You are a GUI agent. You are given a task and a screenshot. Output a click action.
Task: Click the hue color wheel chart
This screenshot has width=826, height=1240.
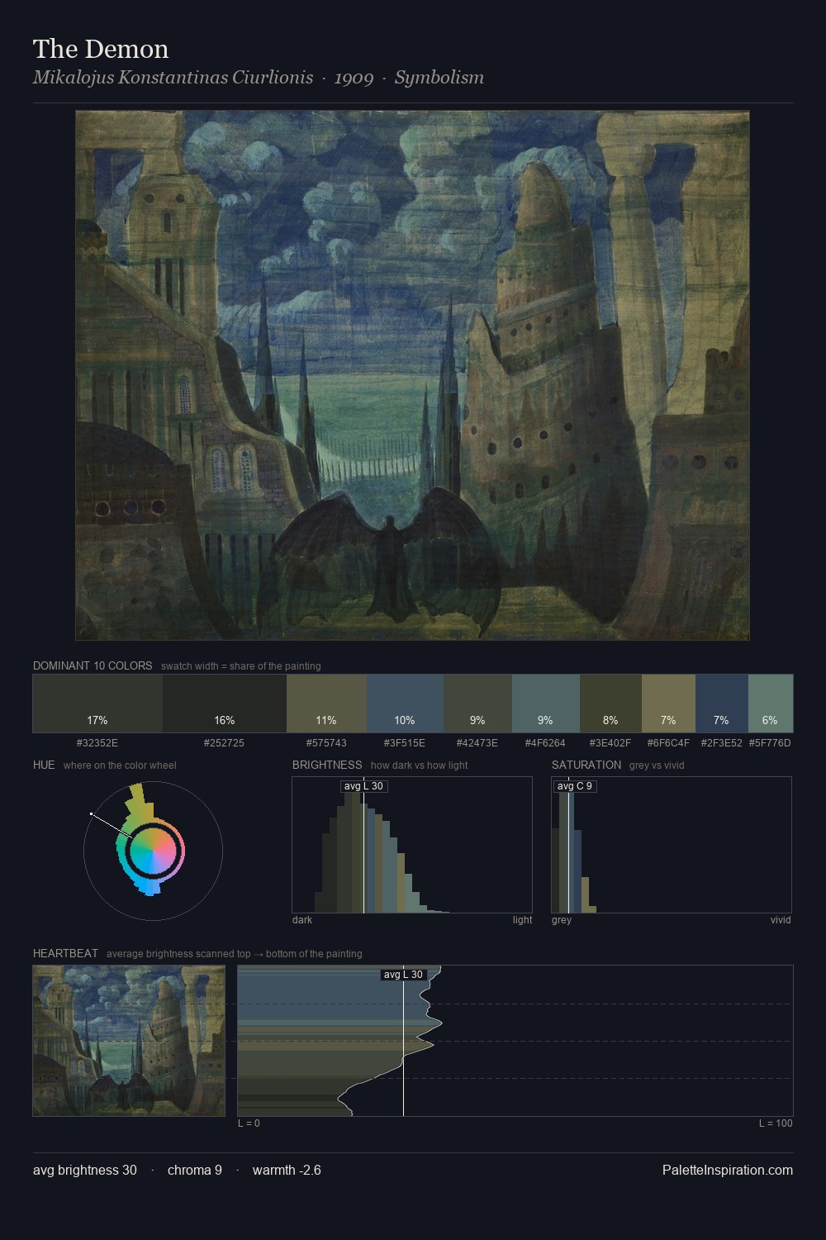[x=153, y=851]
